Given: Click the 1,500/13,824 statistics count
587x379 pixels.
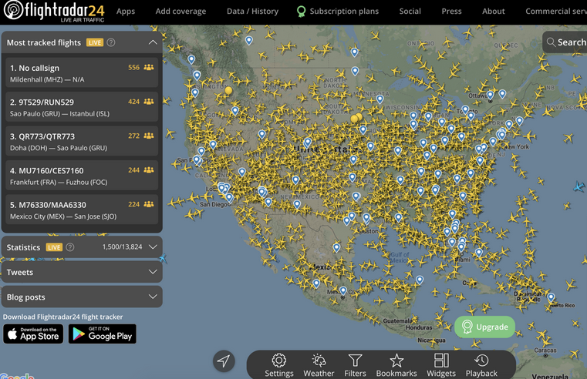Looking at the screenshot, I should click(x=122, y=247).
